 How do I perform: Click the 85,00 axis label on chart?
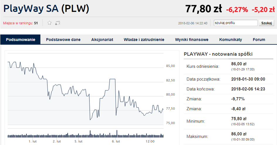(x=171, y=66)
